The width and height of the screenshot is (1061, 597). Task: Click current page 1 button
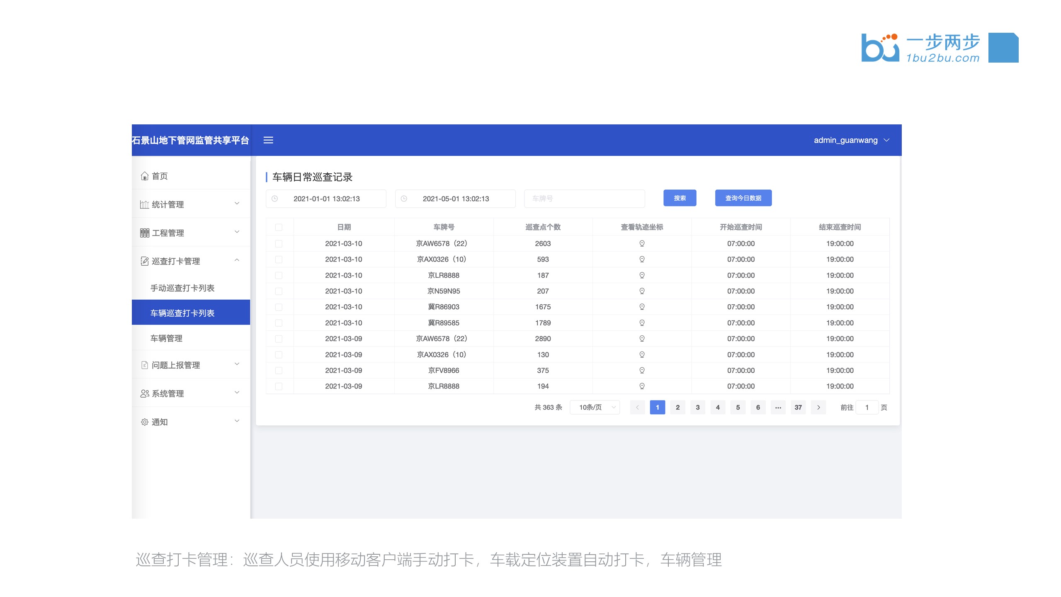658,408
